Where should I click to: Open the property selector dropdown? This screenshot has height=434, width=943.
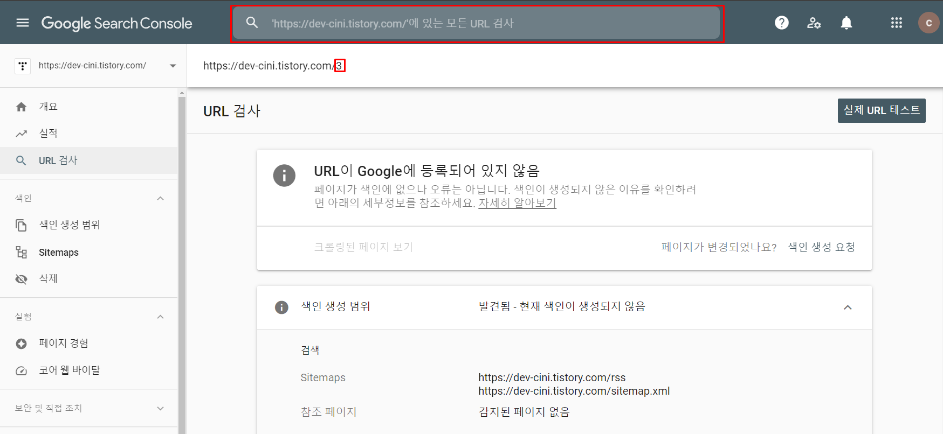(173, 66)
